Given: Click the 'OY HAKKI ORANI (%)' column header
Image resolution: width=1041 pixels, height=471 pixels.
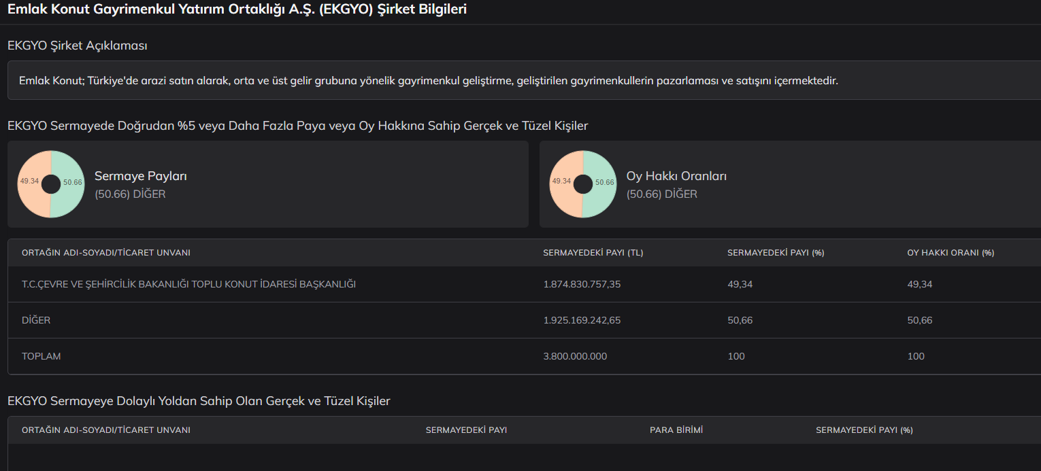Looking at the screenshot, I should point(951,253).
